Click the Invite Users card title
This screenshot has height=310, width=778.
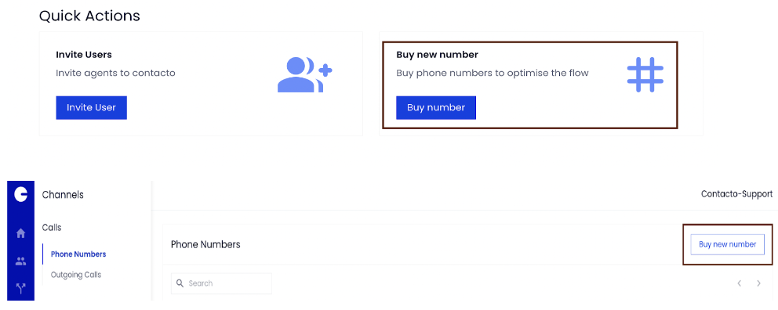pyautogui.click(x=84, y=55)
